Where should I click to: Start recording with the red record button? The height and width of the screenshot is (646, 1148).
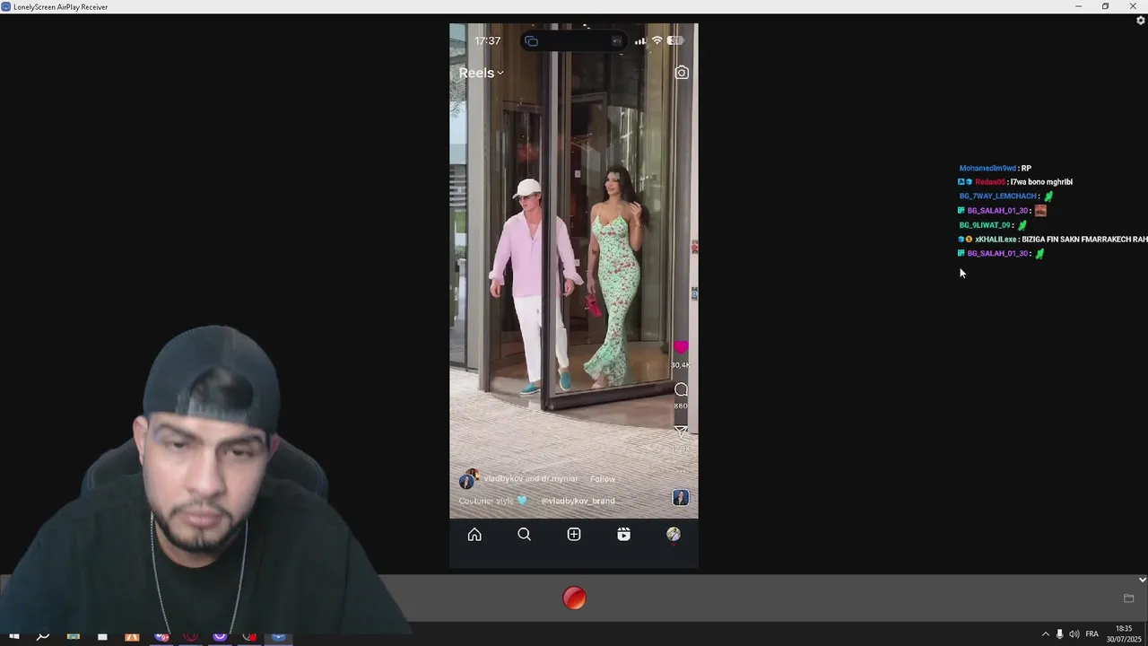click(574, 598)
